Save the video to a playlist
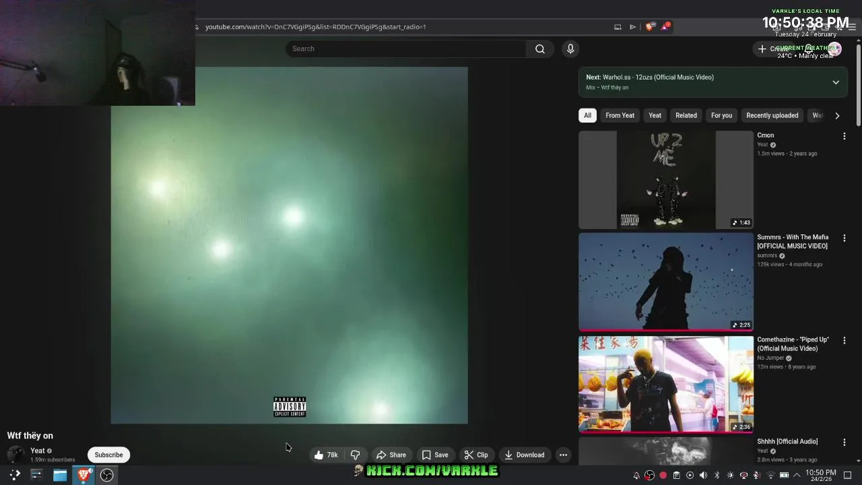The image size is (862, 485). (435, 455)
